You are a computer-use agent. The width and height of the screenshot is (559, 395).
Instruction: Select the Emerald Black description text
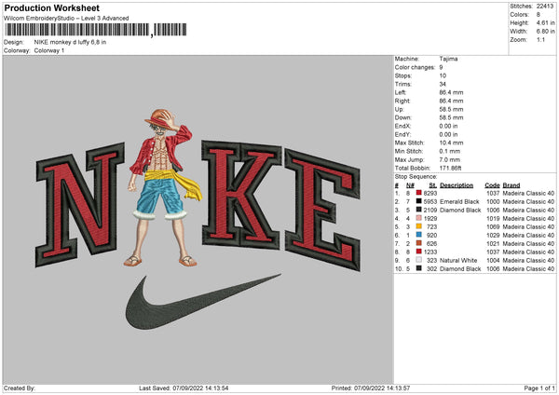coord(459,202)
